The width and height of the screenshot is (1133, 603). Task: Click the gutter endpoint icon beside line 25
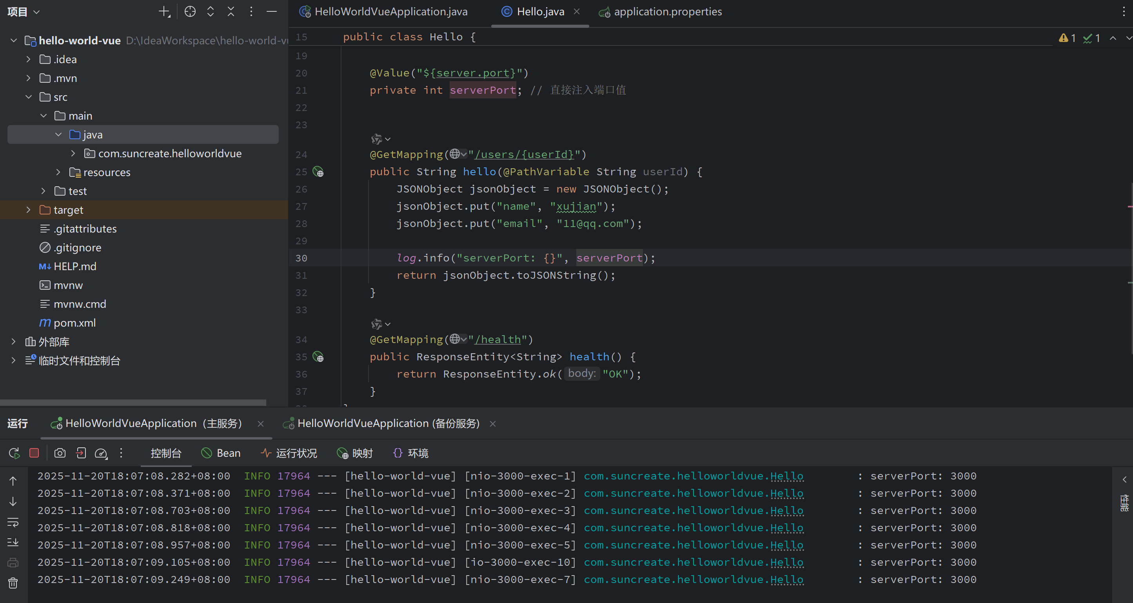pos(318,172)
